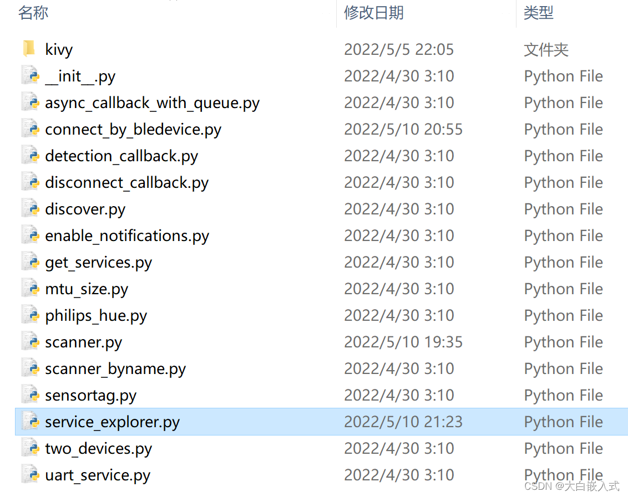Click file name get_services.py

click(x=99, y=263)
